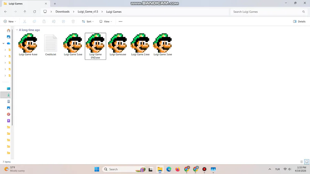Open the Desktop shortcut in the sidebar
The height and width of the screenshot is (174, 310).
click(9, 89)
